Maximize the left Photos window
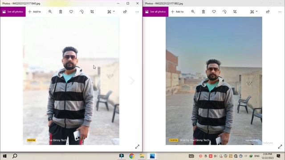 pyautogui.click(x=128, y=3)
